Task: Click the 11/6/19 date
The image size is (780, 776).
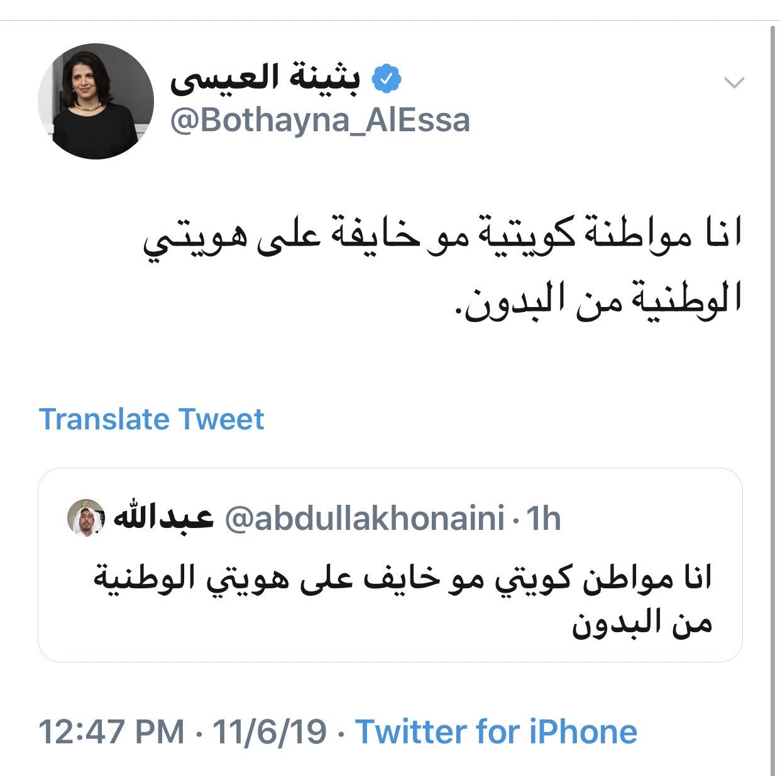Action: (x=270, y=732)
